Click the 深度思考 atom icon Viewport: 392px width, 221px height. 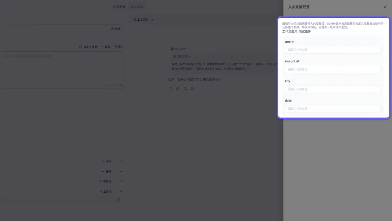point(175,56)
